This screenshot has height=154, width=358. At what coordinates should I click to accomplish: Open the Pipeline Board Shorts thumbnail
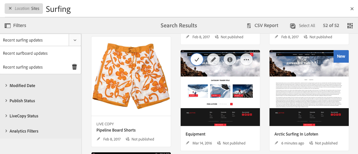131,76
